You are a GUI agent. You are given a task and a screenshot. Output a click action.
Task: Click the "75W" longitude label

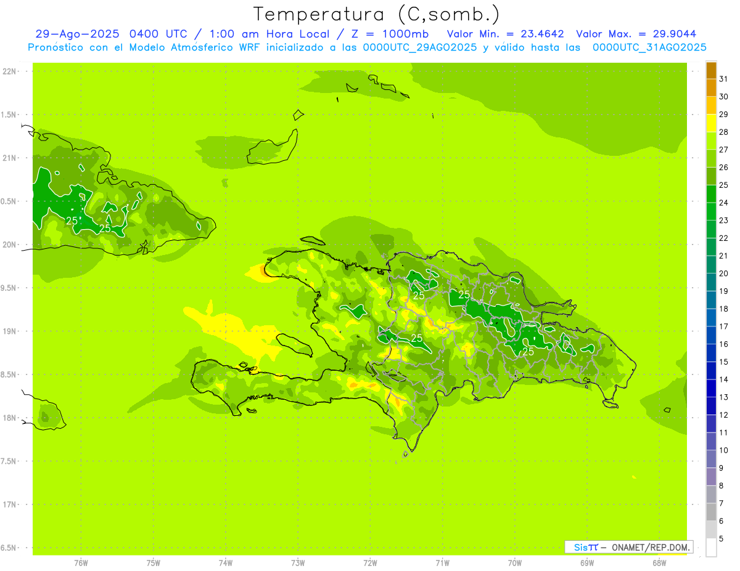tap(154, 562)
